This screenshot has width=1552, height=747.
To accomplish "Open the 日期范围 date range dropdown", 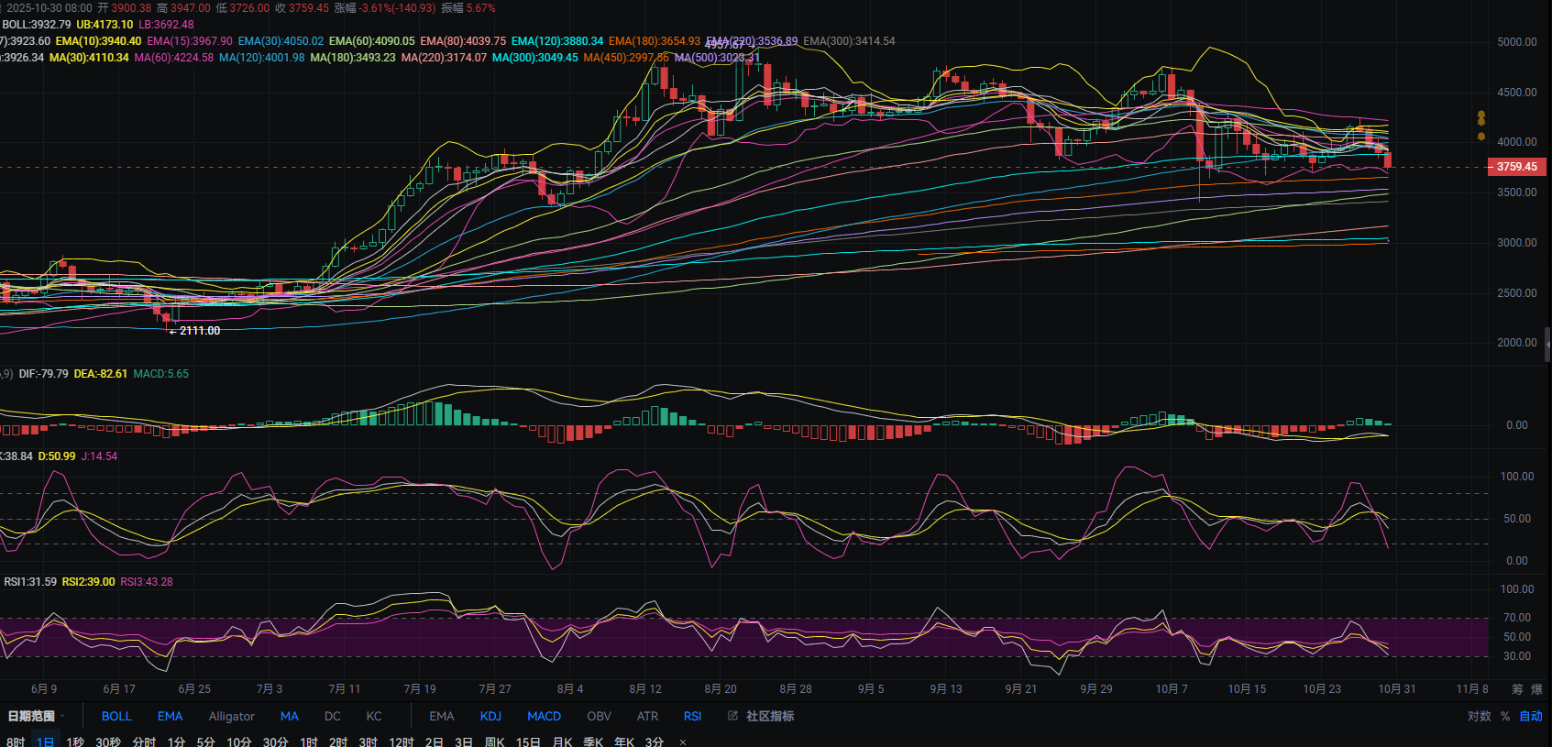I will click(35, 716).
